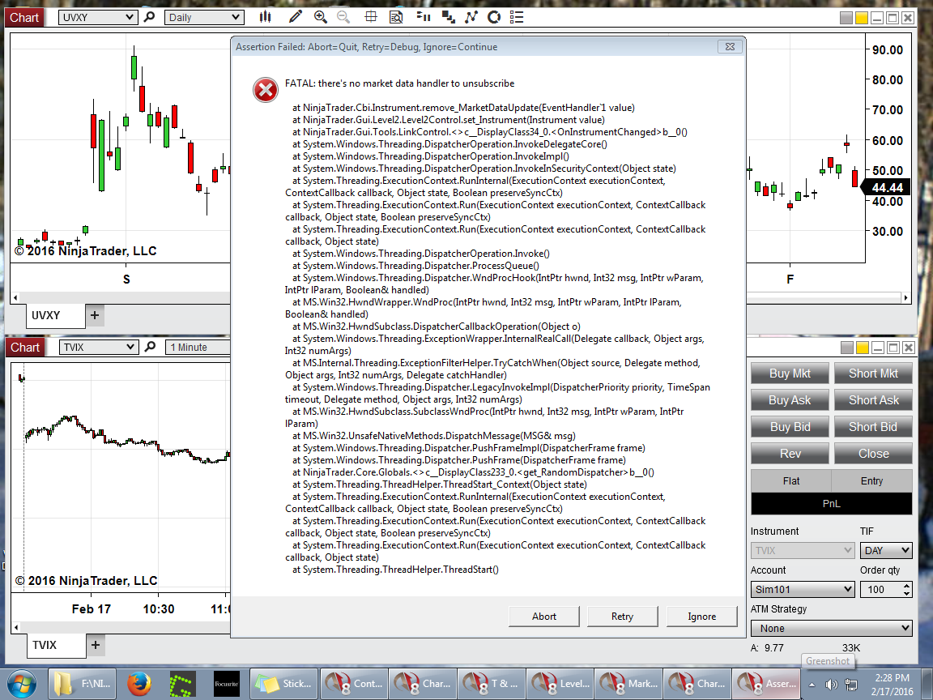Switch to the Sticky Notes taskbar item
Image resolution: width=933 pixels, height=700 pixels.
coord(283,684)
